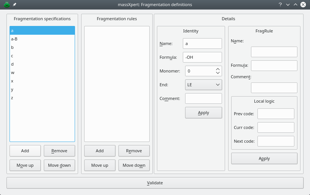The height and width of the screenshot is (195, 310).
Task: Click the Validate button
Action: 155,183
